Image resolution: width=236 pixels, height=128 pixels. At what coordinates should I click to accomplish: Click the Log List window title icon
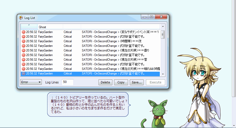tap(21, 18)
